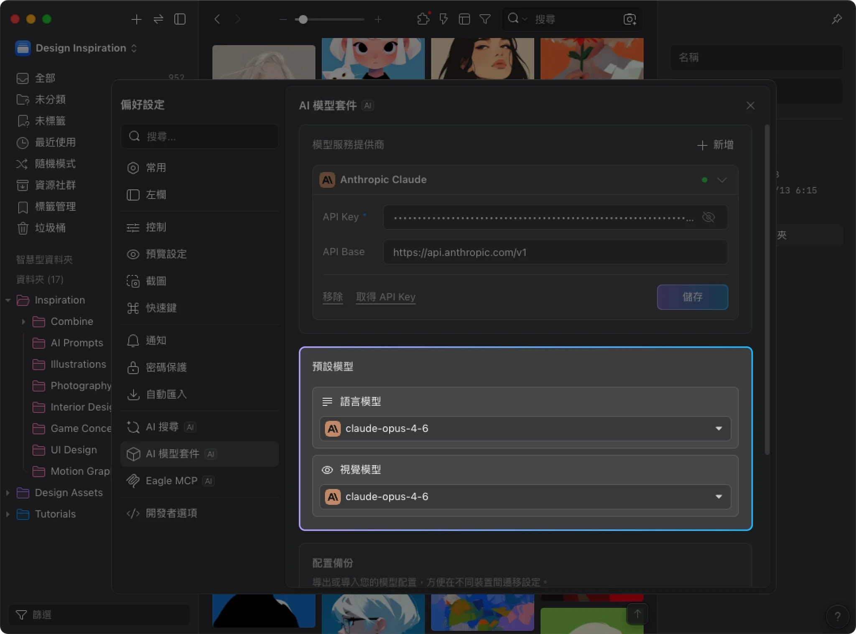Click the pin icon in inspector panel
Viewport: 856px width, 634px height.
tap(836, 19)
